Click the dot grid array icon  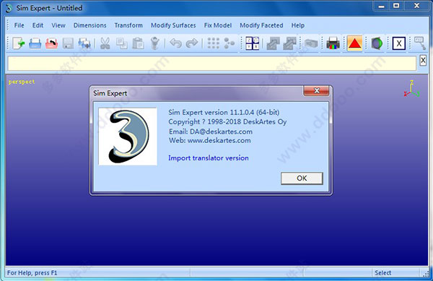213,43
